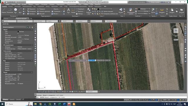
Task: Open the Файл menu
Action: pyautogui.click(x=8, y=4)
